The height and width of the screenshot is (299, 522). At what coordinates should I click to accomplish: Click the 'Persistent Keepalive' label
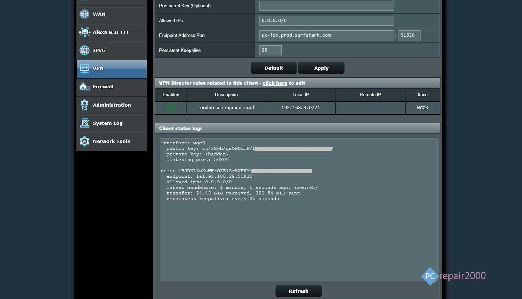180,50
